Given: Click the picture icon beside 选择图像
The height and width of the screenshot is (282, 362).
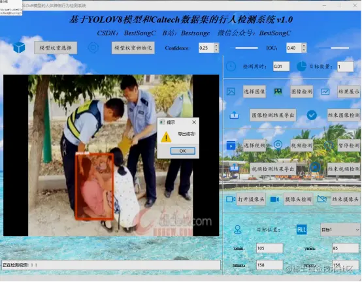Looking at the screenshot, I should click(231, 91).
